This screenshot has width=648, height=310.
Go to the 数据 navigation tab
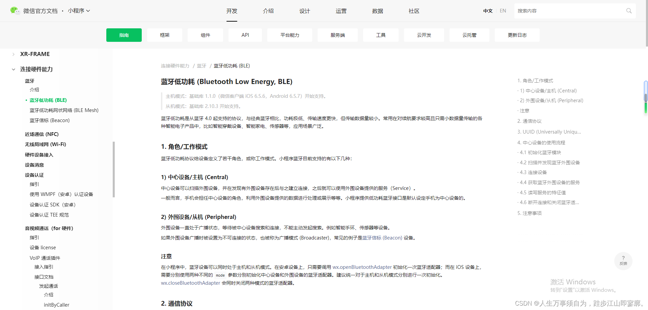point(378,11)
